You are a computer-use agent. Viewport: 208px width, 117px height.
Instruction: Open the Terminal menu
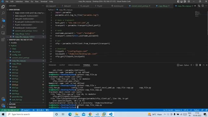44,1
